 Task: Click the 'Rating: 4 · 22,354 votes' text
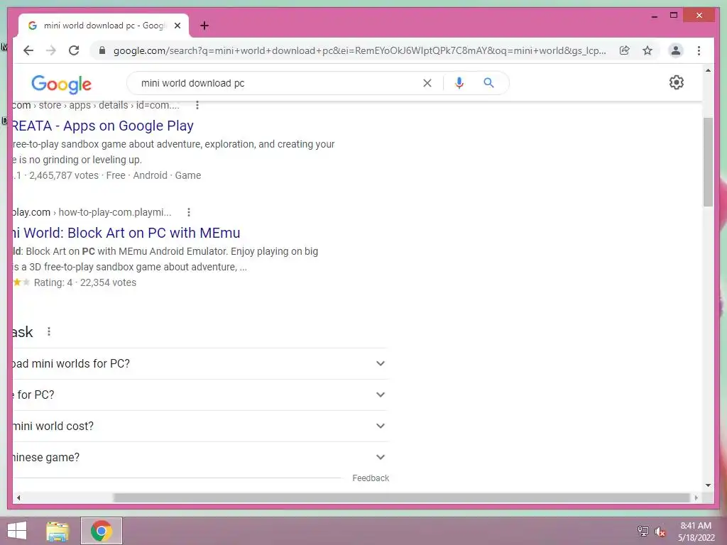pyautogui.click(x=85, y=282)
